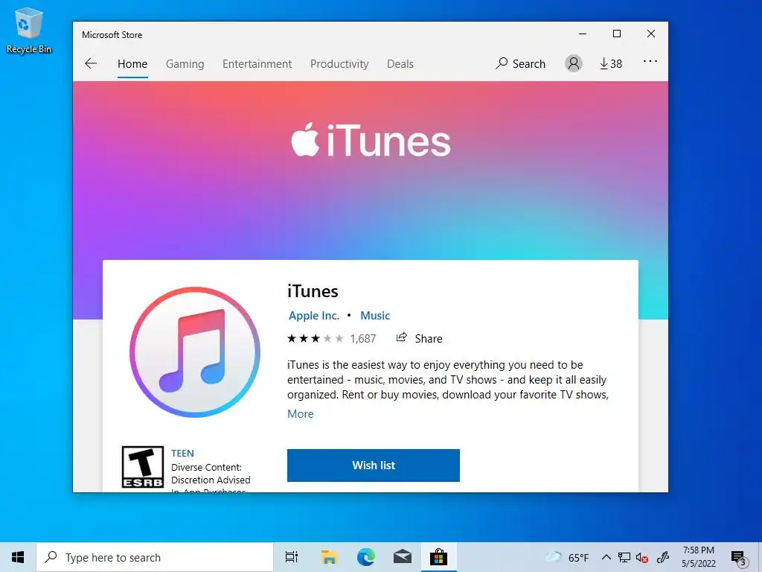Click the iTunes banner image
This screenshot has height=572, width=762.
[371, 171]
